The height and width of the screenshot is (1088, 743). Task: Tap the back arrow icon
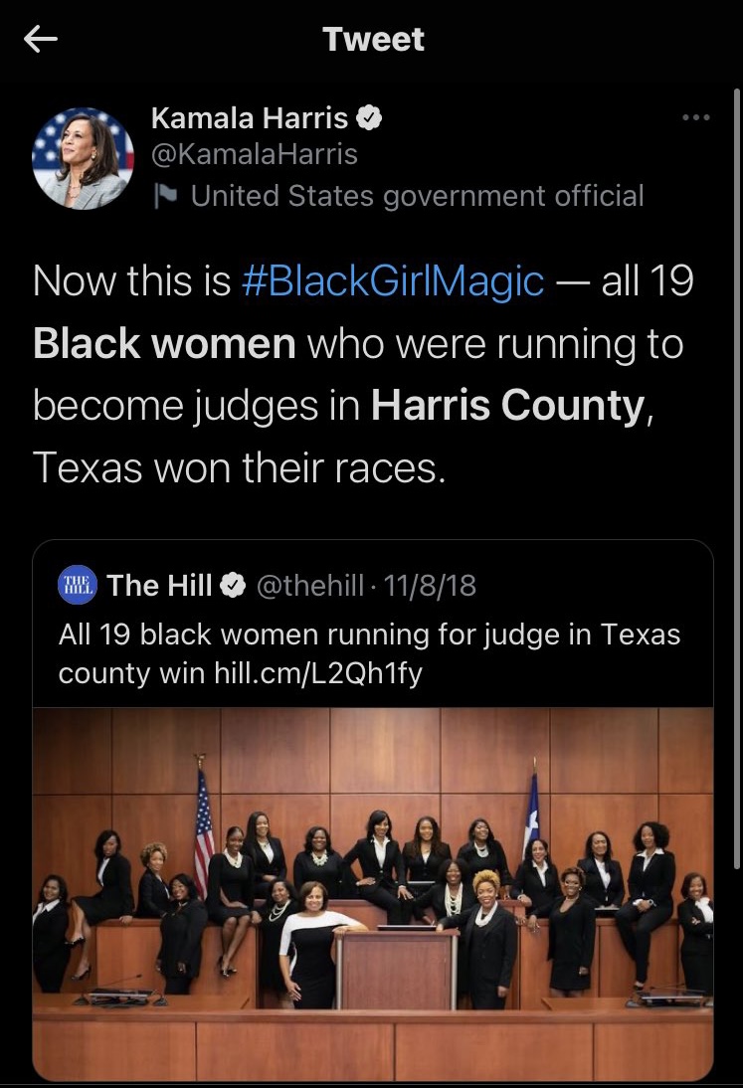40,39
